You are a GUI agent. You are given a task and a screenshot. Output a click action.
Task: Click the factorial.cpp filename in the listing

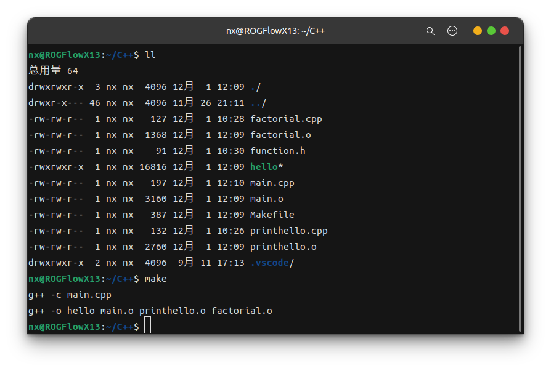click(x=286, y=119)
